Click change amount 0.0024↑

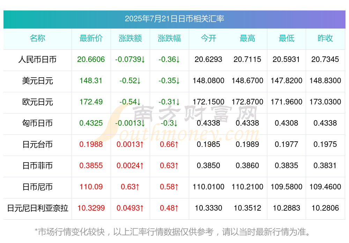click(130, 166)
